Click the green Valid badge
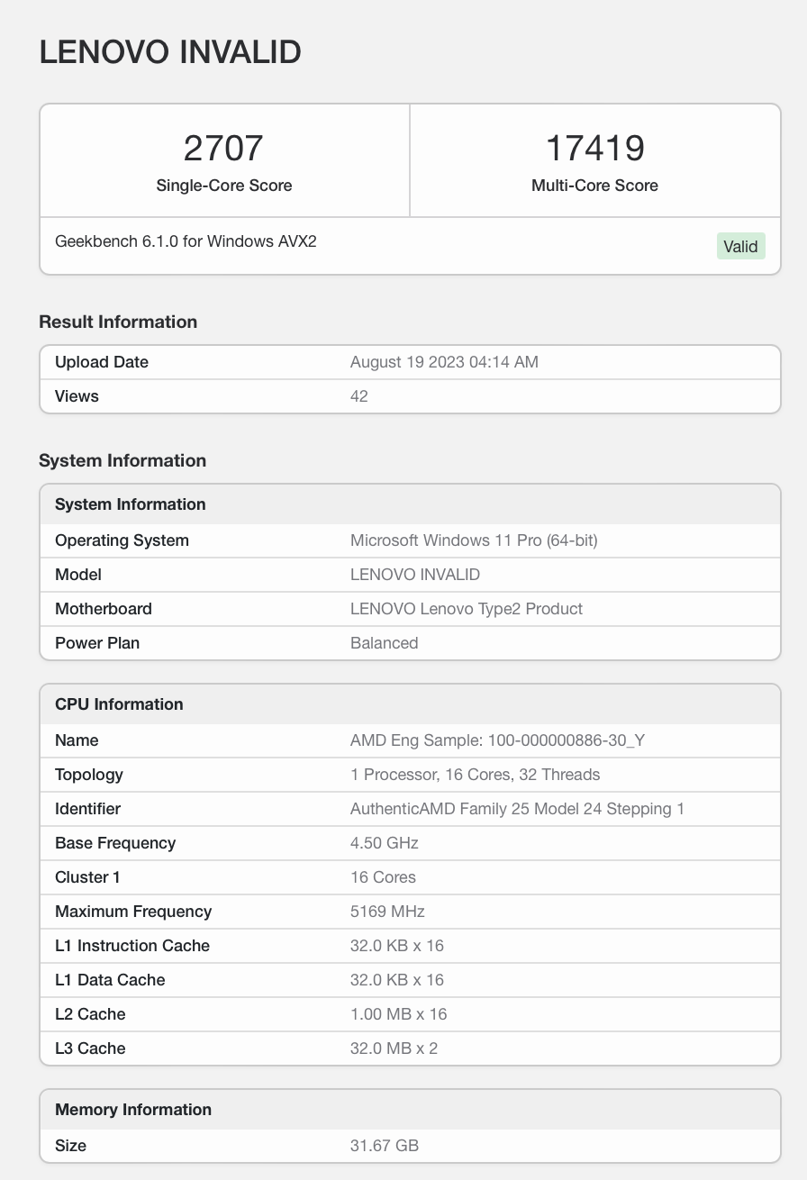This screenshot has width=807, height=1180. pos(740,246)
